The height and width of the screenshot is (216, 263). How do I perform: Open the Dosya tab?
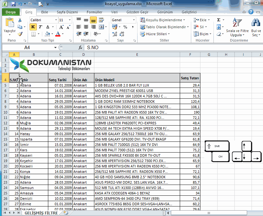click(x=10, y=12)
